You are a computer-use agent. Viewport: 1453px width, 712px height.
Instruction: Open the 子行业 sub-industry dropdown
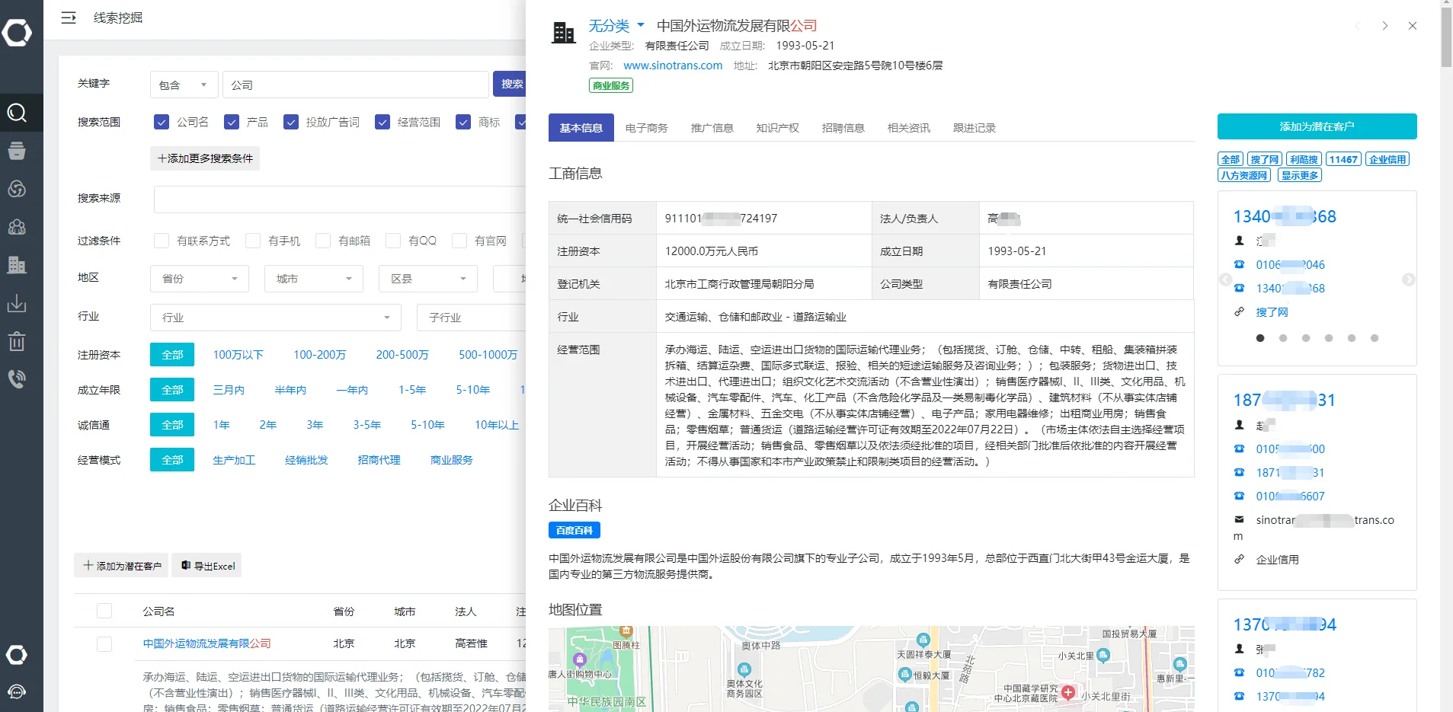[472, 317]
